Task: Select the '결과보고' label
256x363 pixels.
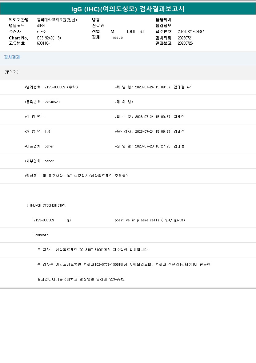Action: 164,43
